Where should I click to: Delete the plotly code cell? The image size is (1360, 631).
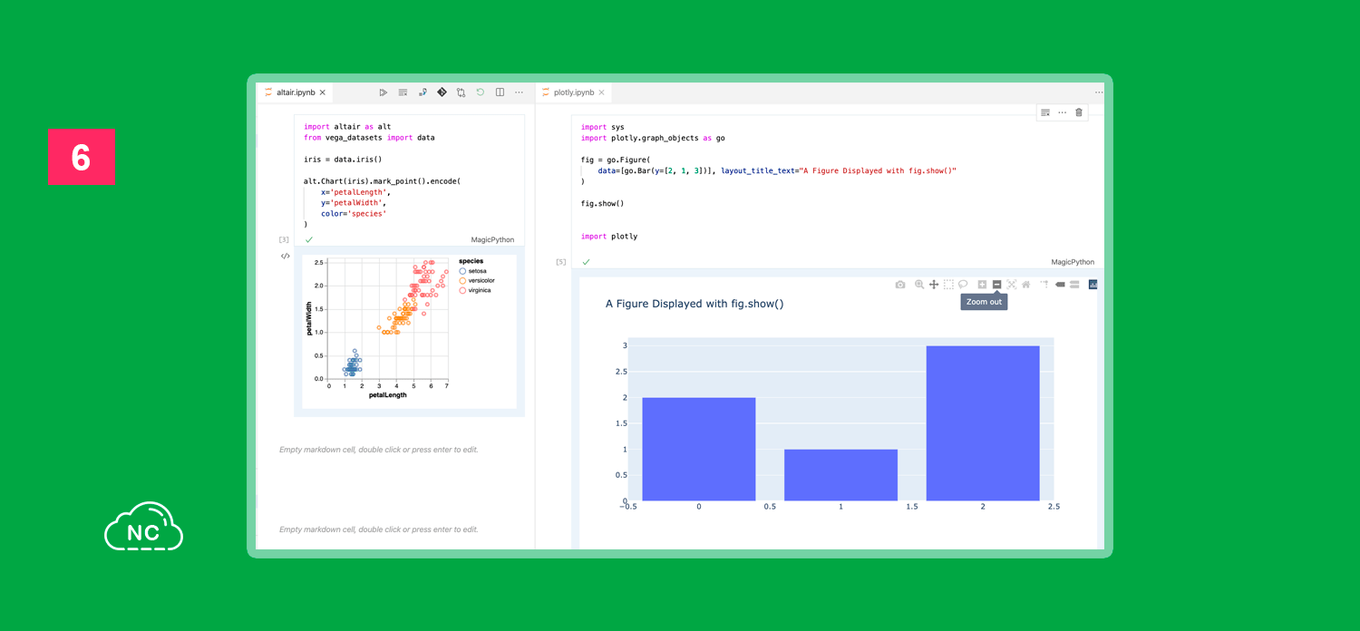1079,112
